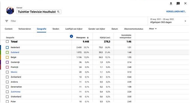Click the channel name TuinHier Televisie Houthulst
Viewport: 190px width, 103px height.
tap(37, 12)
